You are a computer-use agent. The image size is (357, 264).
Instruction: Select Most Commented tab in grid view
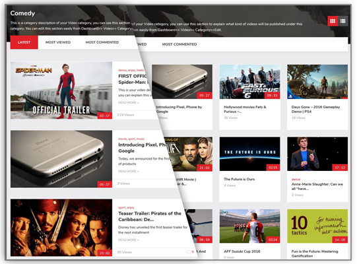[x=179, y=44]
